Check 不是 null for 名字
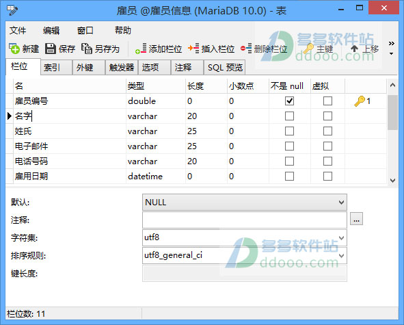This screenshot has width=404, height=325. click(x=289, y=116)
